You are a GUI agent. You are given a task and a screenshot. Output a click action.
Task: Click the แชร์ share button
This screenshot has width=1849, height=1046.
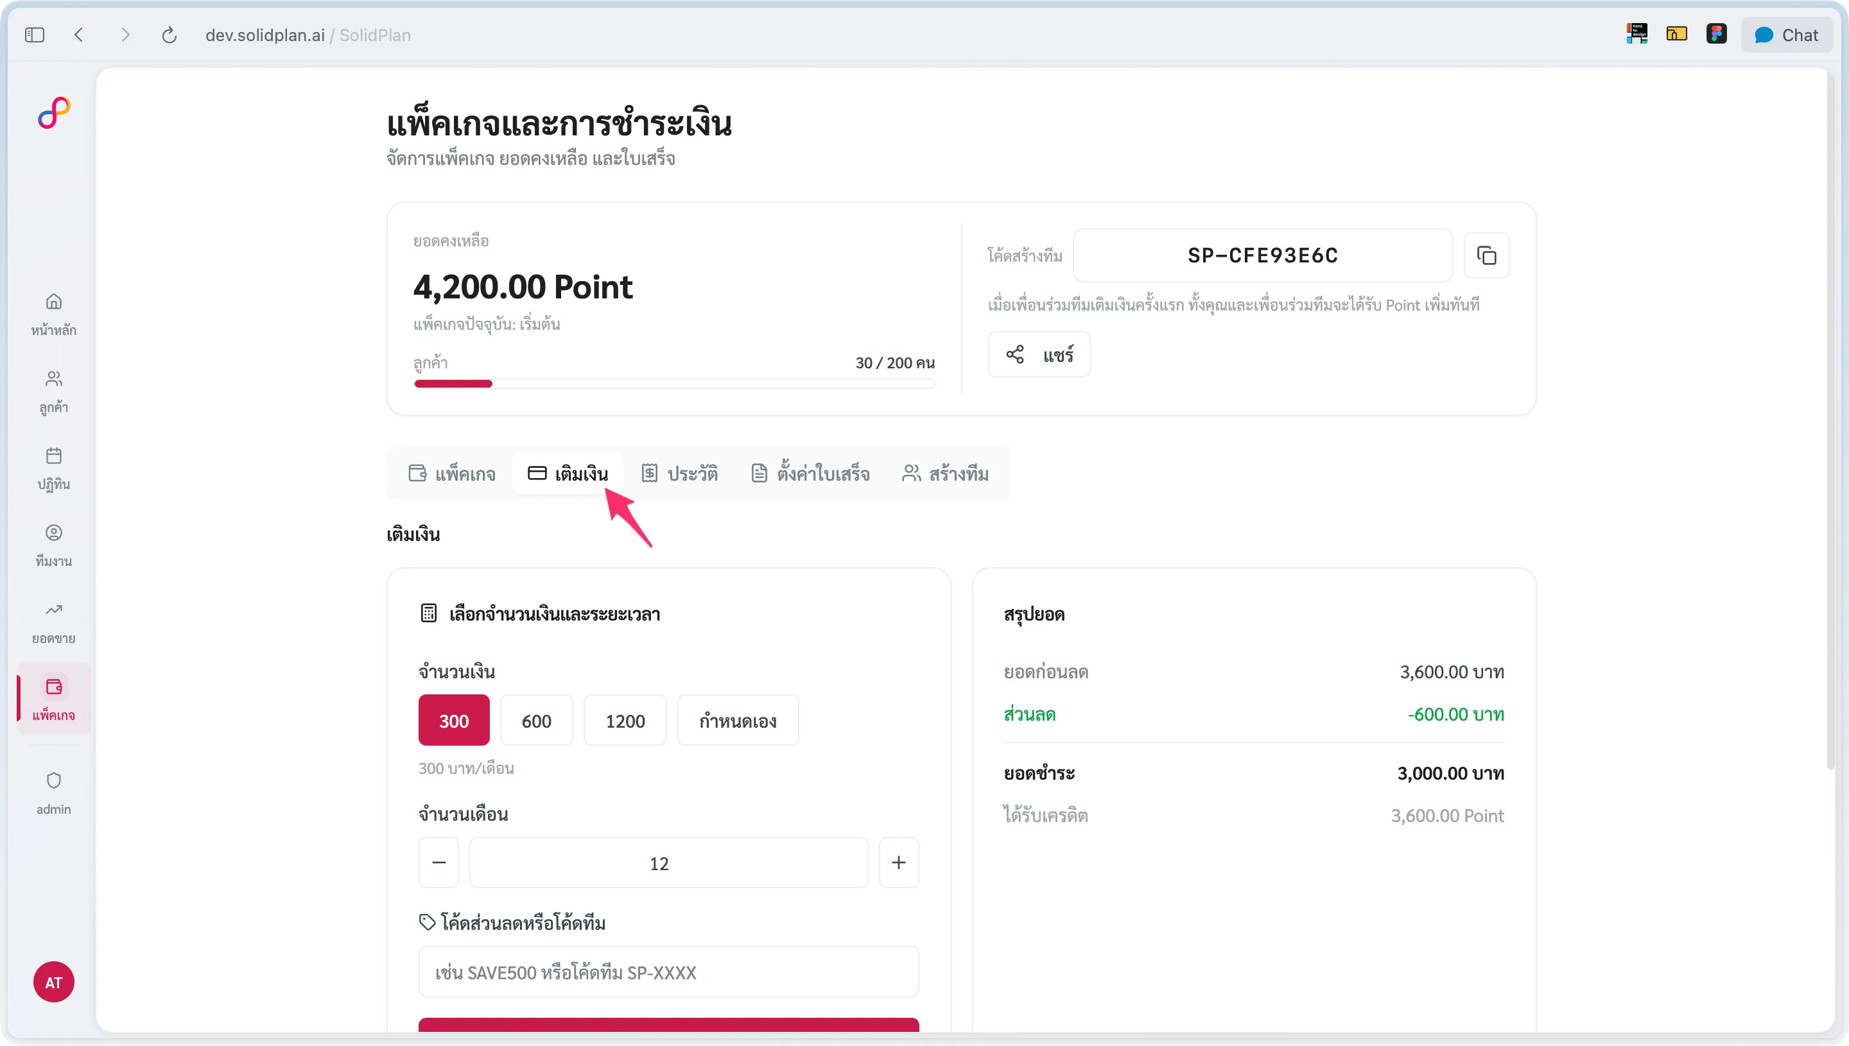[x=1038, y=354]
